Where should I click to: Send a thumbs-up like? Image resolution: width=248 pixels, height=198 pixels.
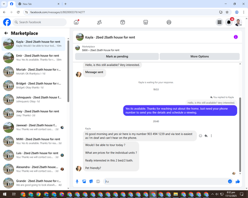[238, 182]
